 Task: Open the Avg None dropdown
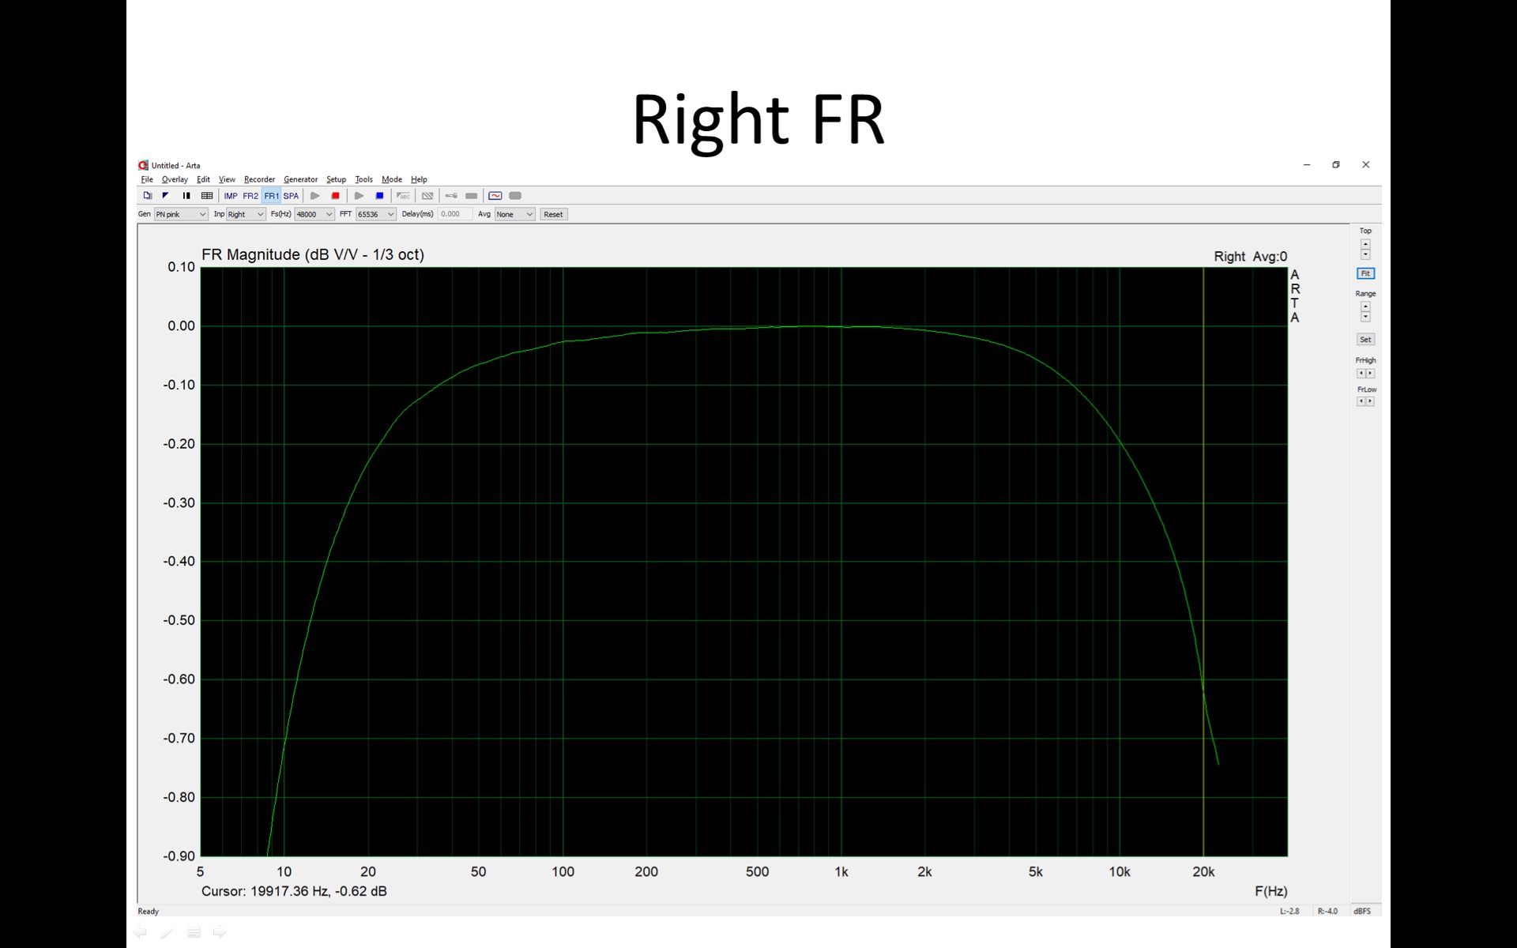click(x=515, y=214)
